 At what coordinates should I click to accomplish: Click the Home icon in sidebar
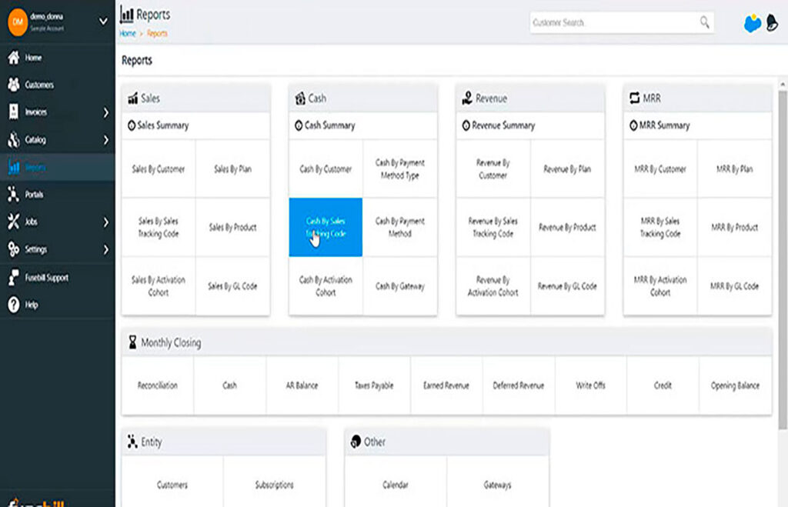[x=14, y=57]
